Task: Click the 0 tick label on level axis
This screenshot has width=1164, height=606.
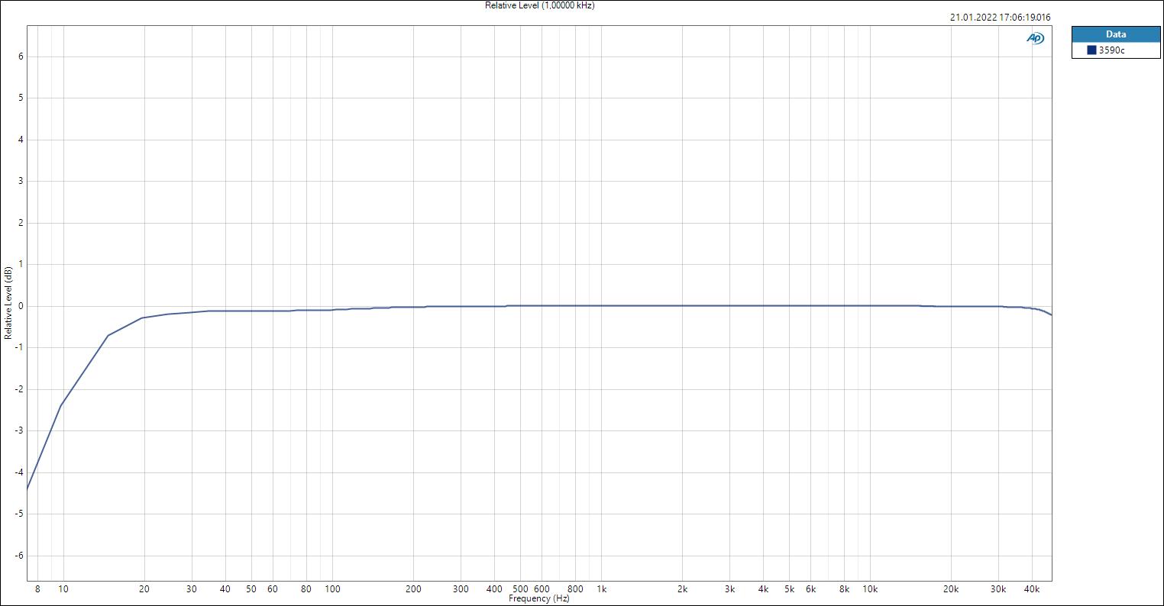Action: pos(21,306)
